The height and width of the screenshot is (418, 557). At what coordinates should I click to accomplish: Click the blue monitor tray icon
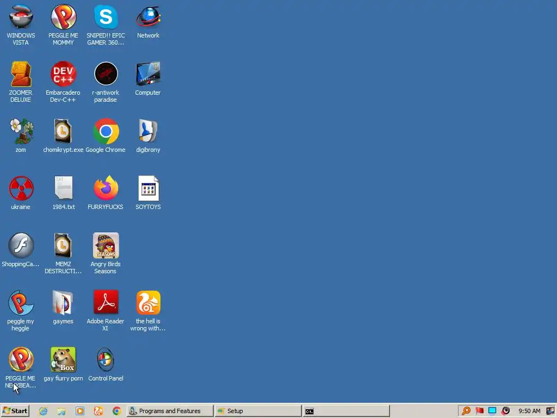pyautogui.click(x=492, y=411)
